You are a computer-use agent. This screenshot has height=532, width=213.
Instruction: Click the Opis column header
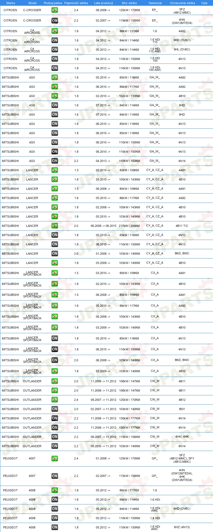(204, 3)
